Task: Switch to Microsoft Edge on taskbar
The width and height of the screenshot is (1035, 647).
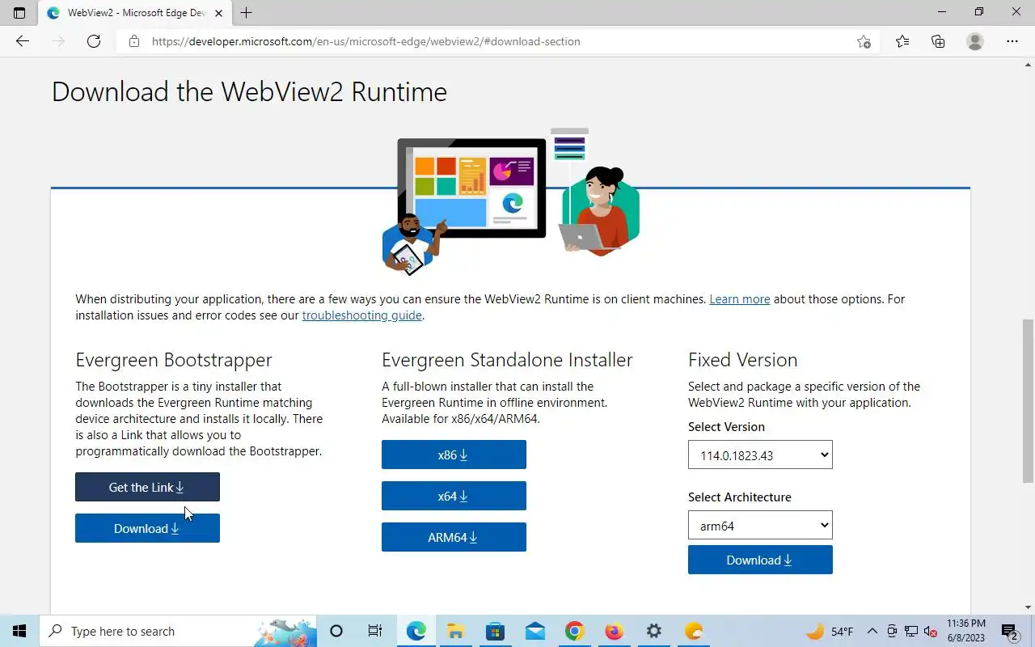Action: pyautogui.click(x=416, y=631)
